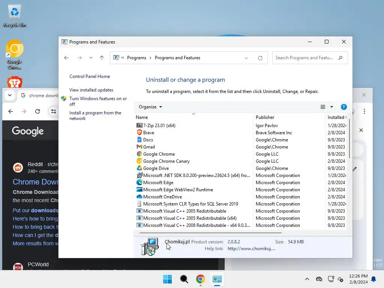
Task: Click the taskbar clock showing 12:26 PM
Action: click(358, 279)
